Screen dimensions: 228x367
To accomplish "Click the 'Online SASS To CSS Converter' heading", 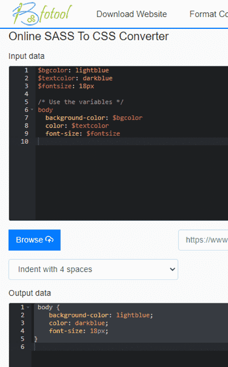I will point(89,36).
